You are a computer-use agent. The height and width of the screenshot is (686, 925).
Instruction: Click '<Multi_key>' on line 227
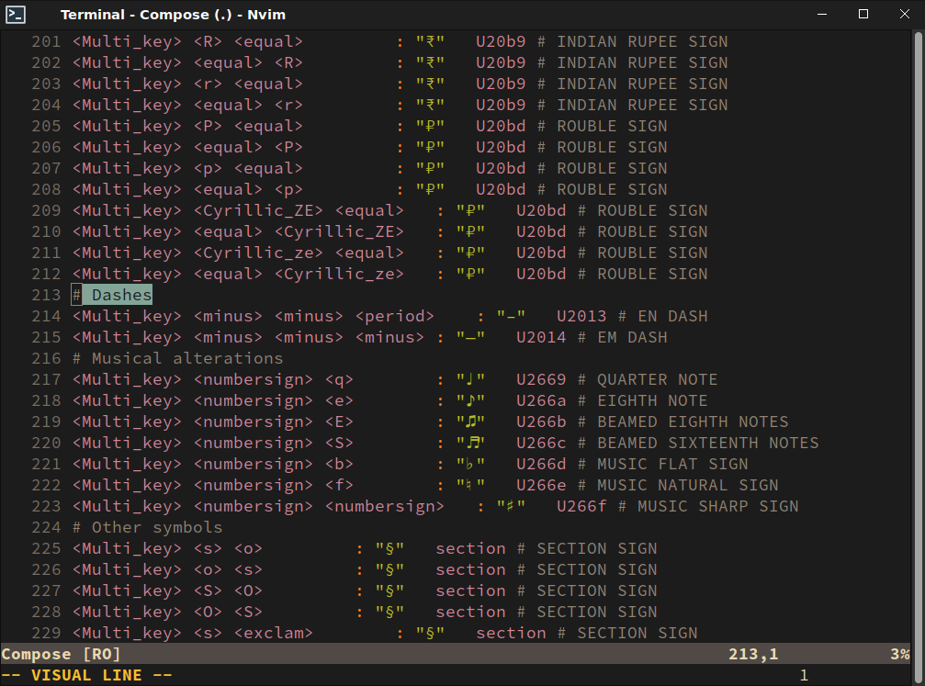(x=128, y=591)
